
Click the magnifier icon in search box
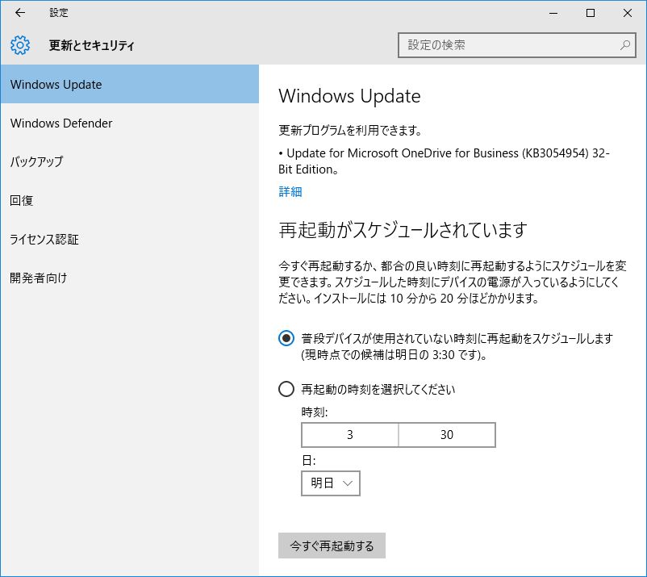click(x=625, y=45)
